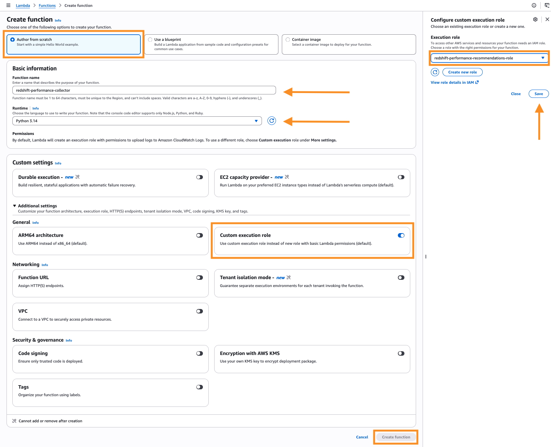This screenshot has width=551, height=447.
Task: Go to Lambda breadcrumb
Action: (23, 5)
